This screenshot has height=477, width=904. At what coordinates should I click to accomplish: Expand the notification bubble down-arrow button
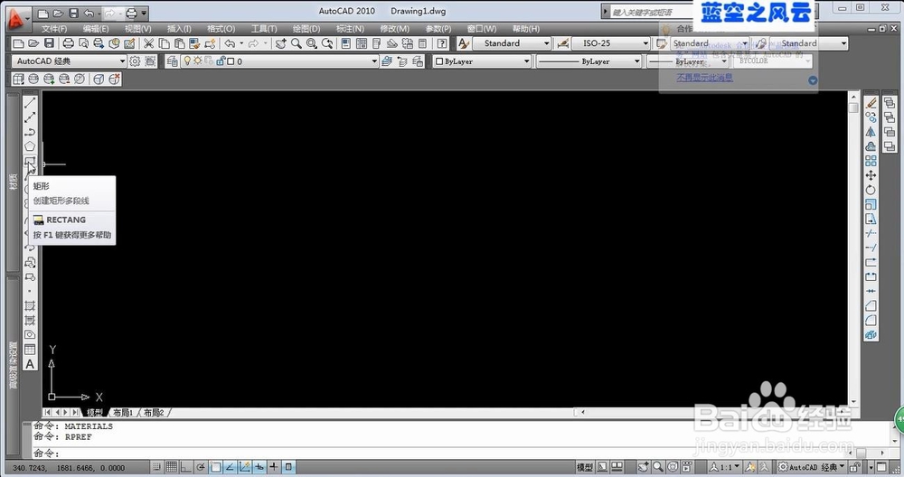coord(813,80)
